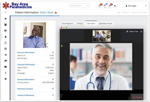Enter fullscreen in video window

click(x=141, y=31)
